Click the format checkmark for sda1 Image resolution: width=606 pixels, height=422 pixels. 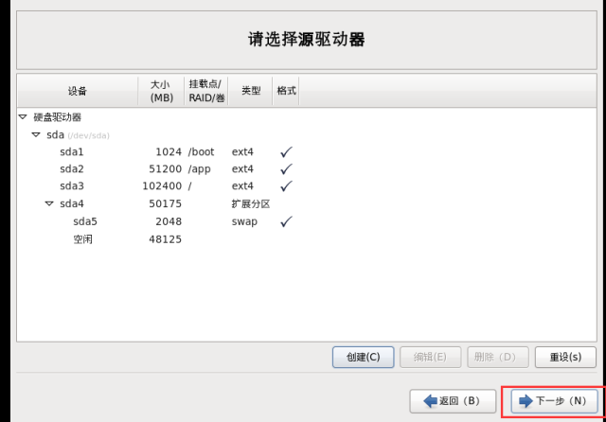point(286,151)
